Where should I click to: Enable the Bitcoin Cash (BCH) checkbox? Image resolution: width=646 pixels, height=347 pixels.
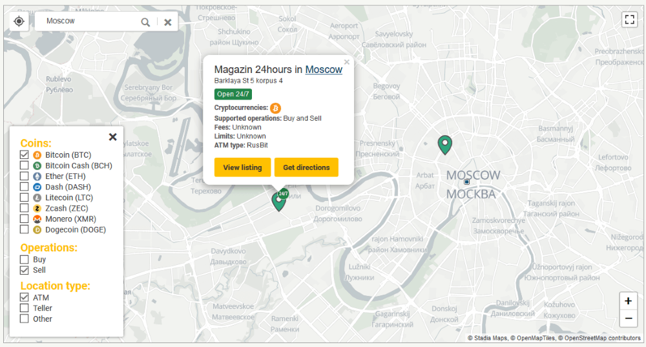[25, 165]
